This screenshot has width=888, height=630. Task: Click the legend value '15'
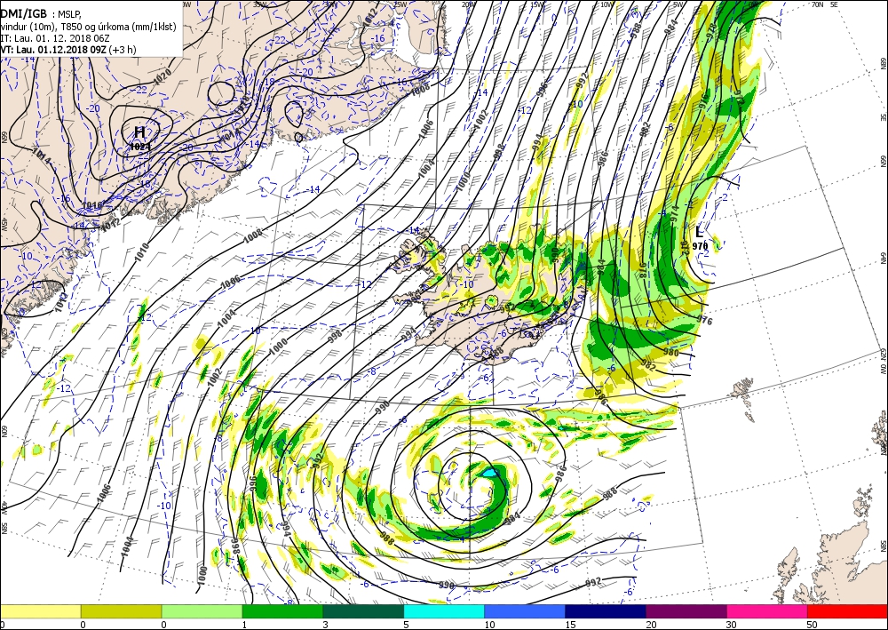coord(571,625)
